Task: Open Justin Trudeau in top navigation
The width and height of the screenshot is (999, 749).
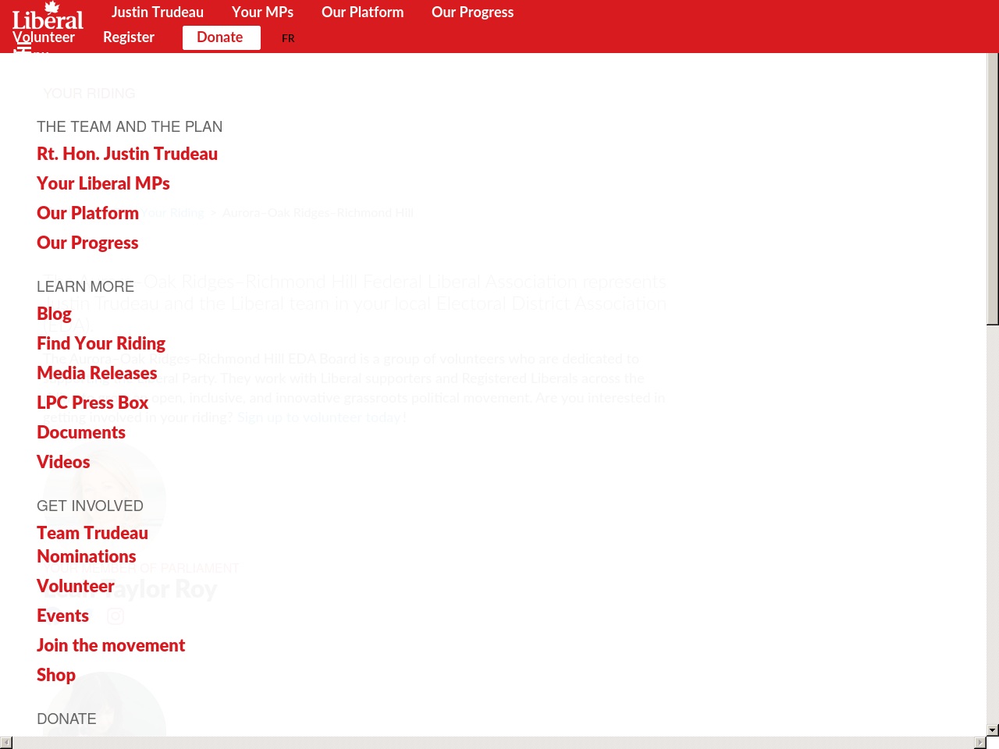Action: (x=158, y=12)
